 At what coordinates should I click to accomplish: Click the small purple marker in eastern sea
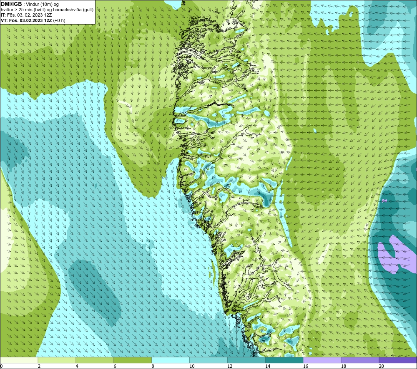click(384, 201)
